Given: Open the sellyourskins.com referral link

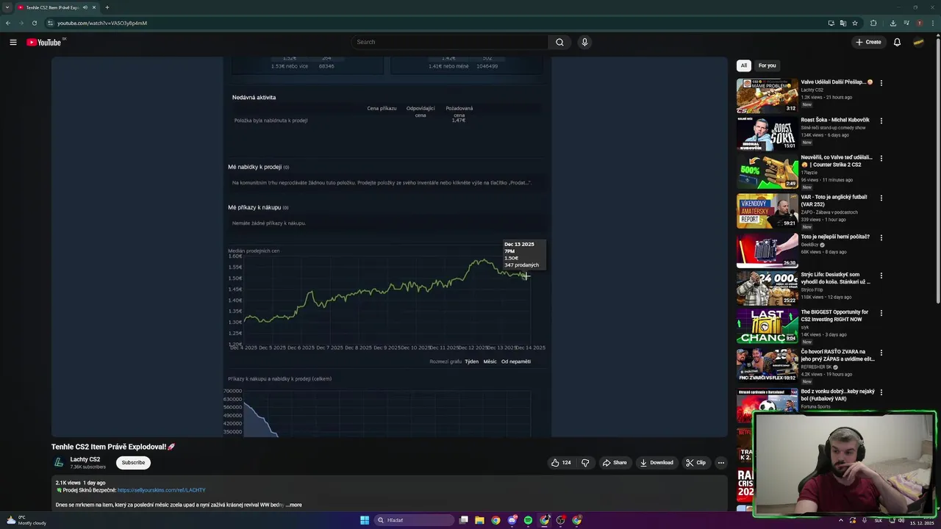Looking at the screenshot, I should click(x=161, y=490).
